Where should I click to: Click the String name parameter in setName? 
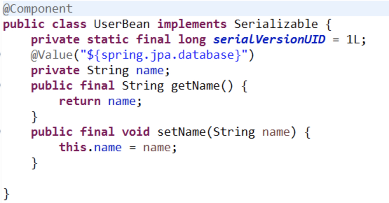[251, 132]
